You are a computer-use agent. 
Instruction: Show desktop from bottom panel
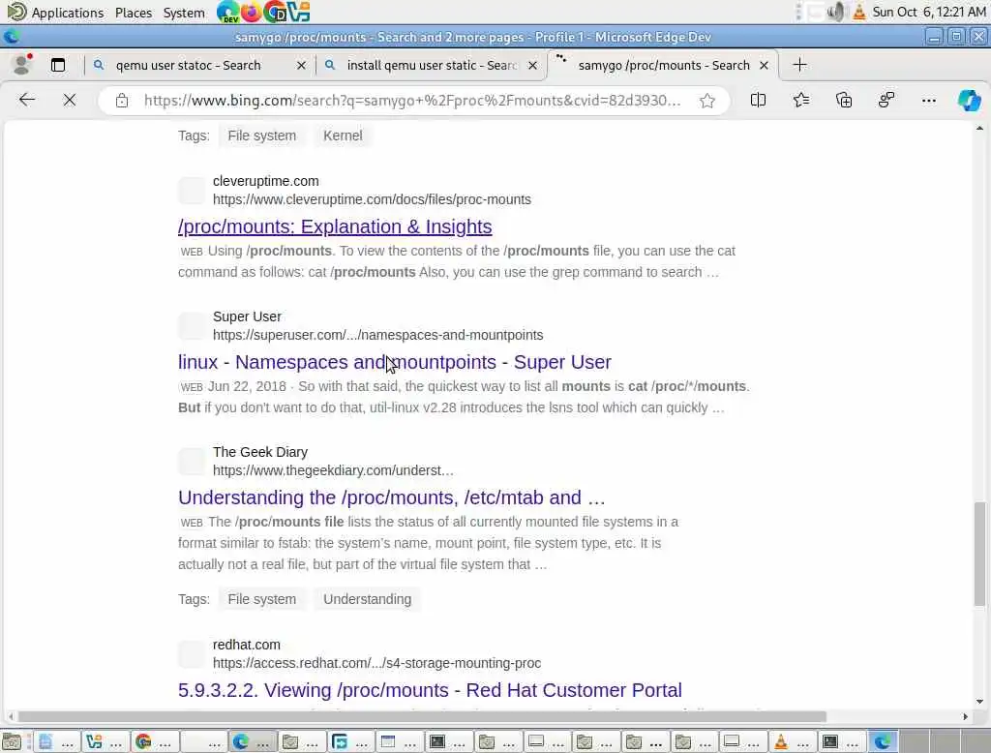click(x=12, y=741)
